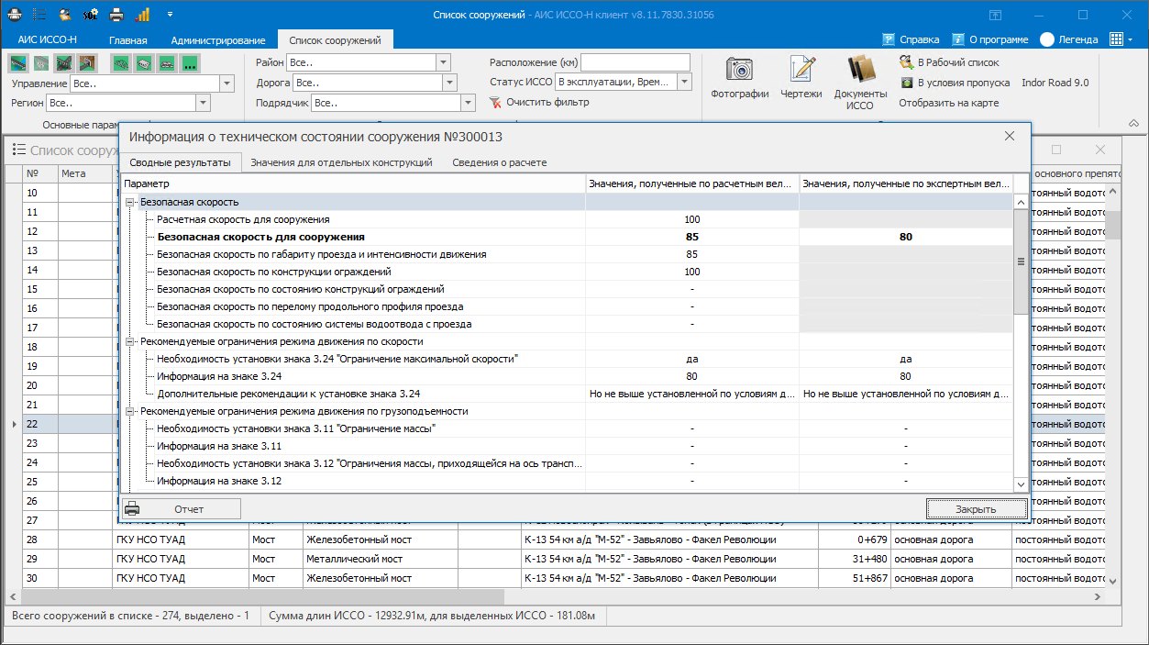
Task: Click the SQL icon in quick access toolbar
Action: click(91, 15)
